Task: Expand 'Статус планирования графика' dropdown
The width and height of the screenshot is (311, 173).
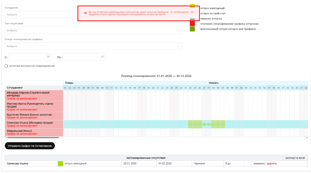Action: point(93,46)
